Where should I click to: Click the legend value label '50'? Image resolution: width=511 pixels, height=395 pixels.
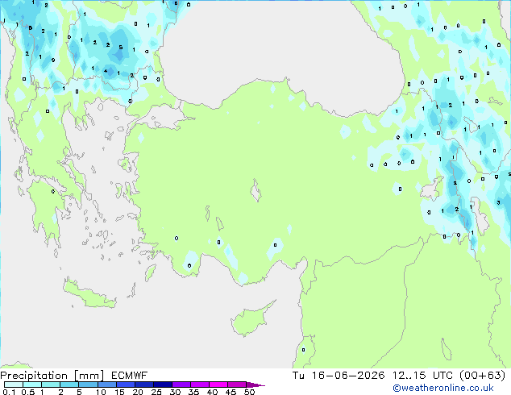tap(249, 392)
